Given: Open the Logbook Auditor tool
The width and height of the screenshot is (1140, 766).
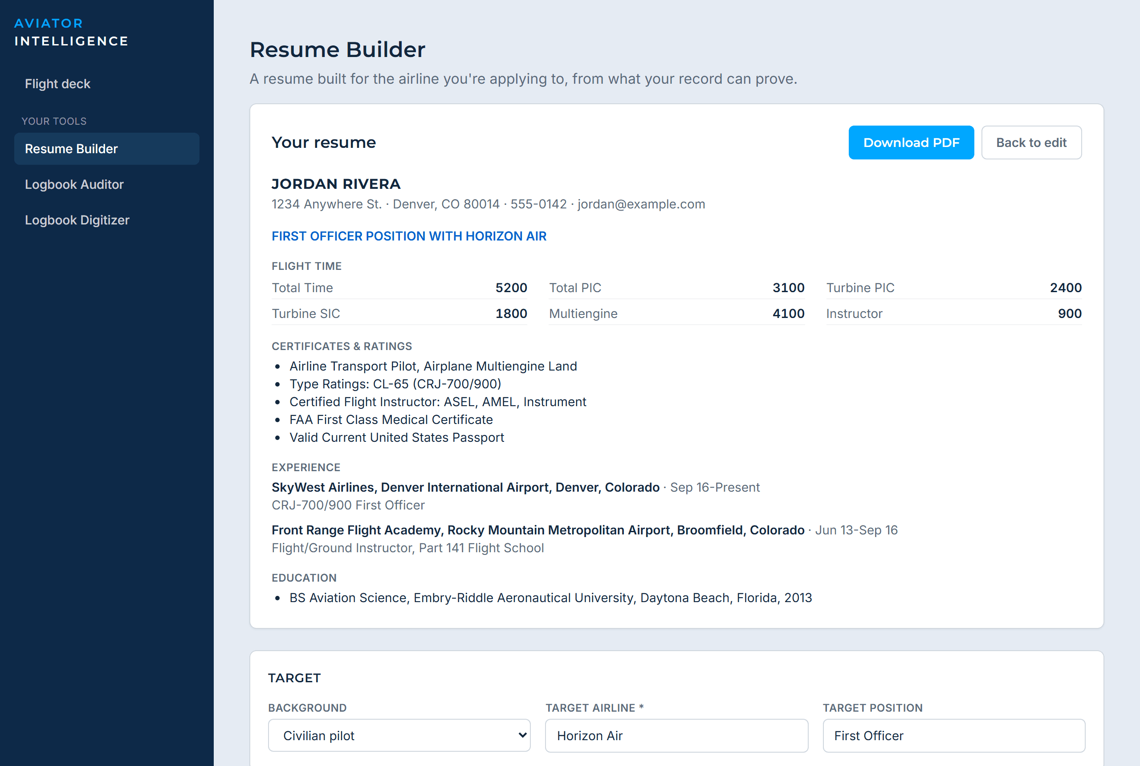Looking at the screenshot, I should click(x=74, y=184).
